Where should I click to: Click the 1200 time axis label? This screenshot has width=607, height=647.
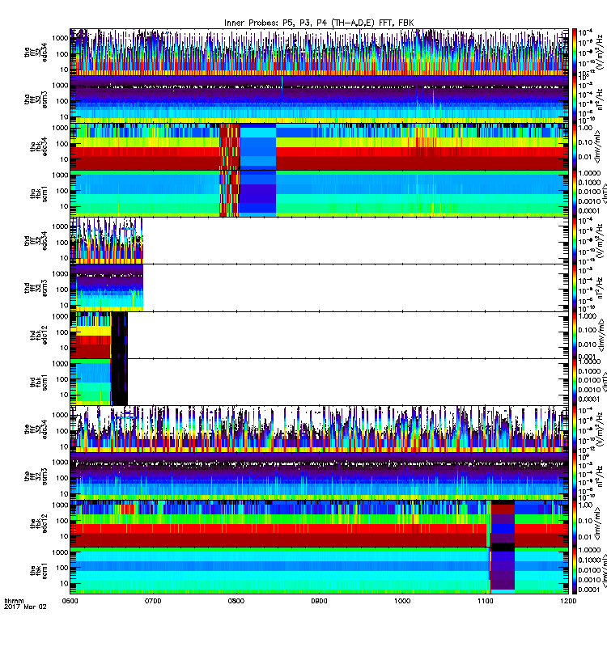pyautogui.click(x=568, y=601)
